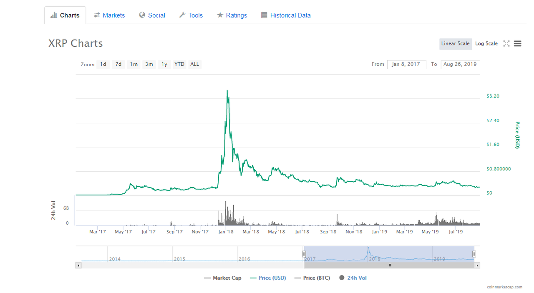This screenshot has width=534, height=293.
Task: Click the exchange arrows icon beside Markets
Action: tap(97, 15)
